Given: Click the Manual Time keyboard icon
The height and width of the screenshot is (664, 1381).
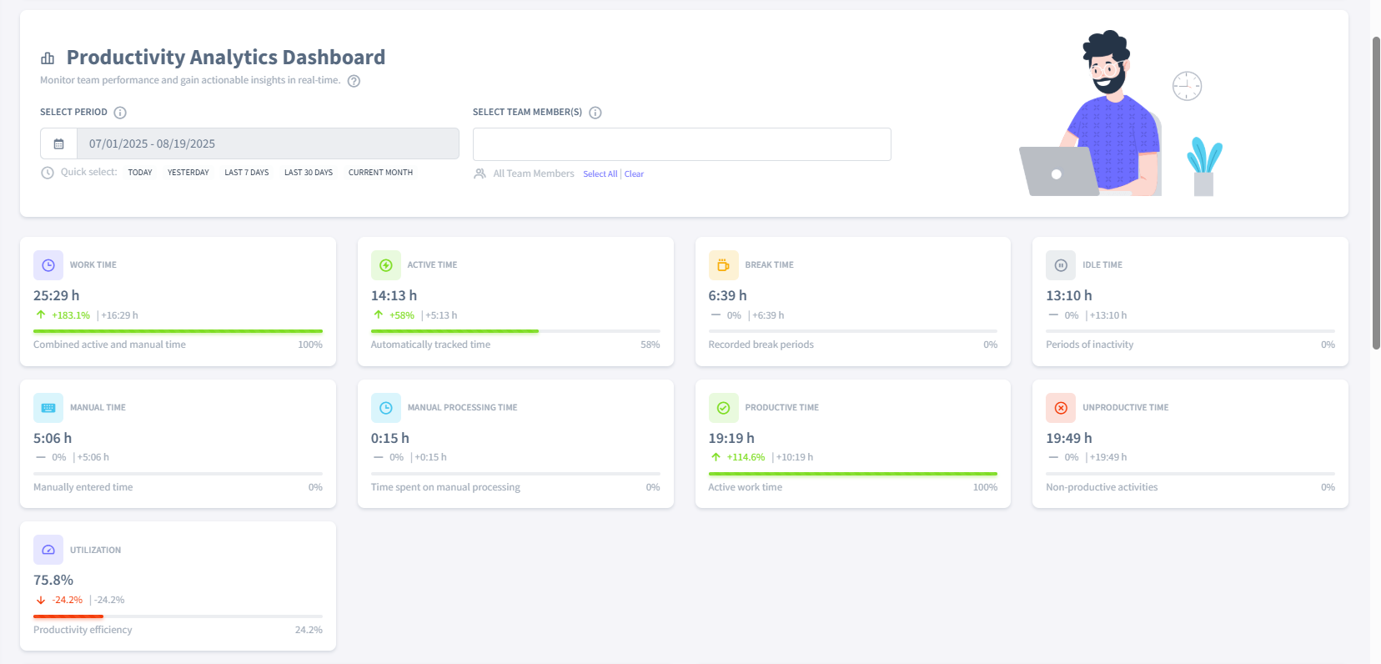Looking at the screenshot, I should click(x=48, y=408).
